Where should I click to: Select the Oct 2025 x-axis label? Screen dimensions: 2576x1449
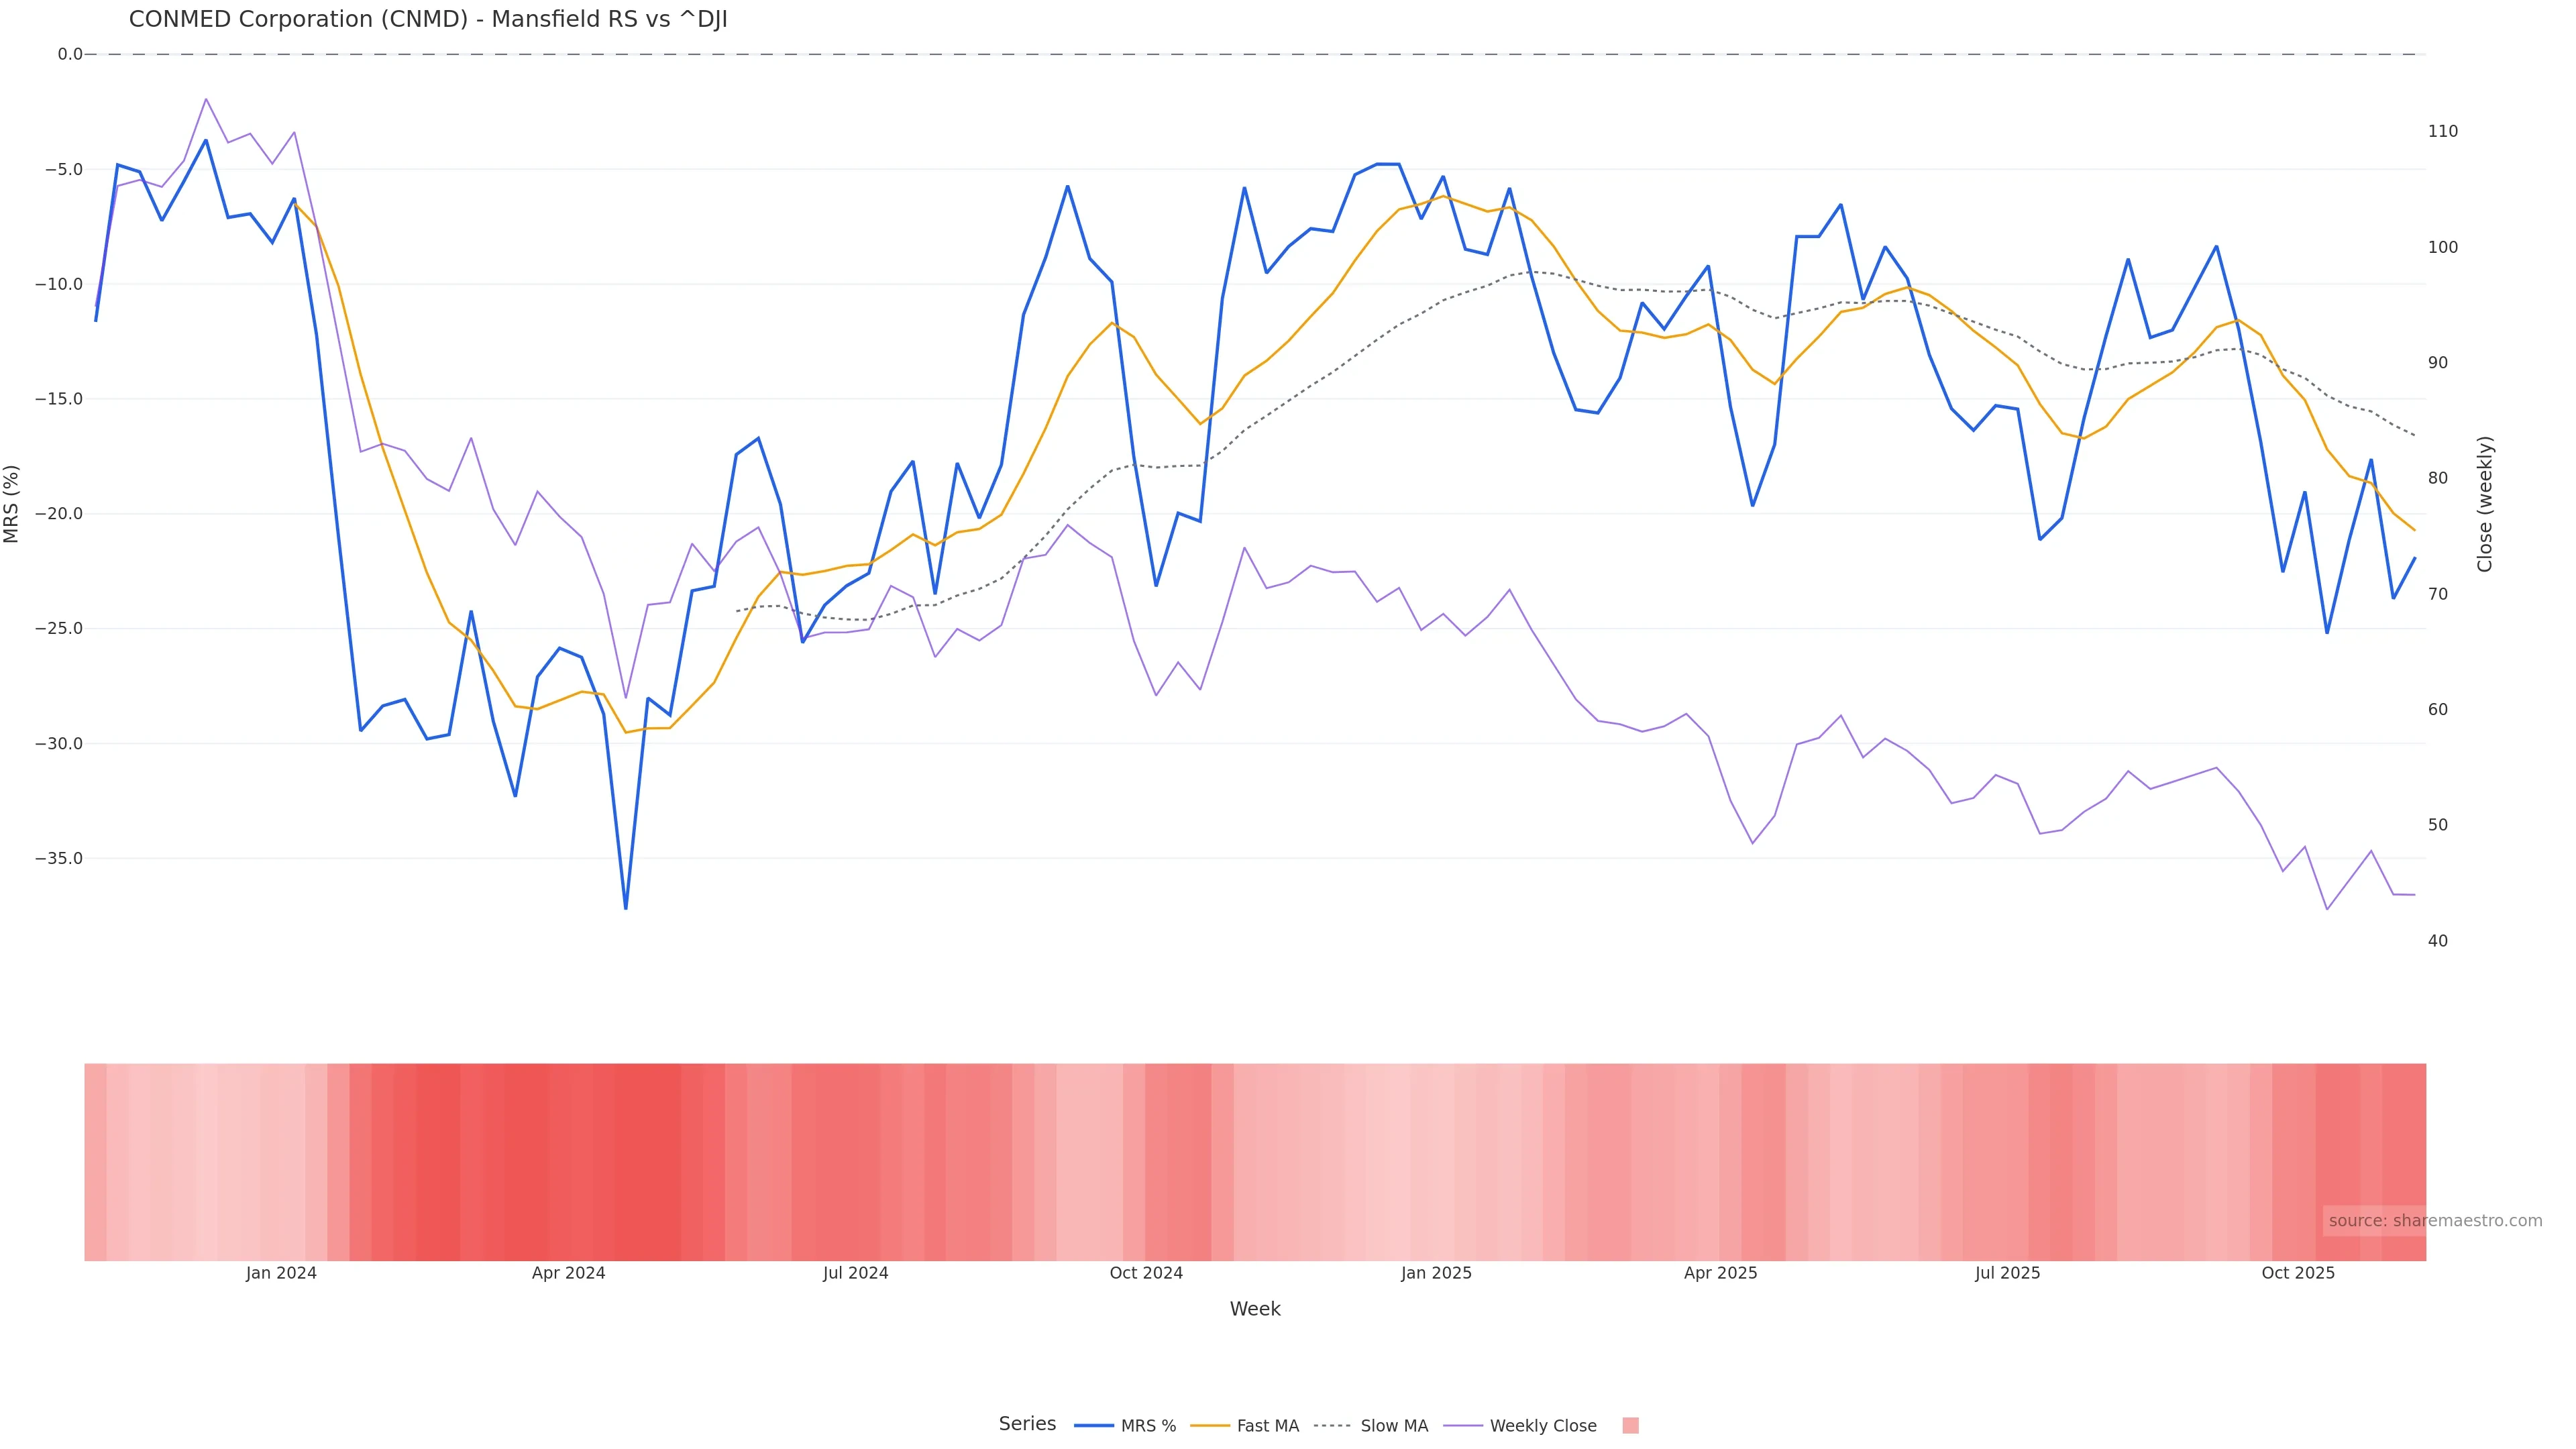(x=2298, y=1273)
